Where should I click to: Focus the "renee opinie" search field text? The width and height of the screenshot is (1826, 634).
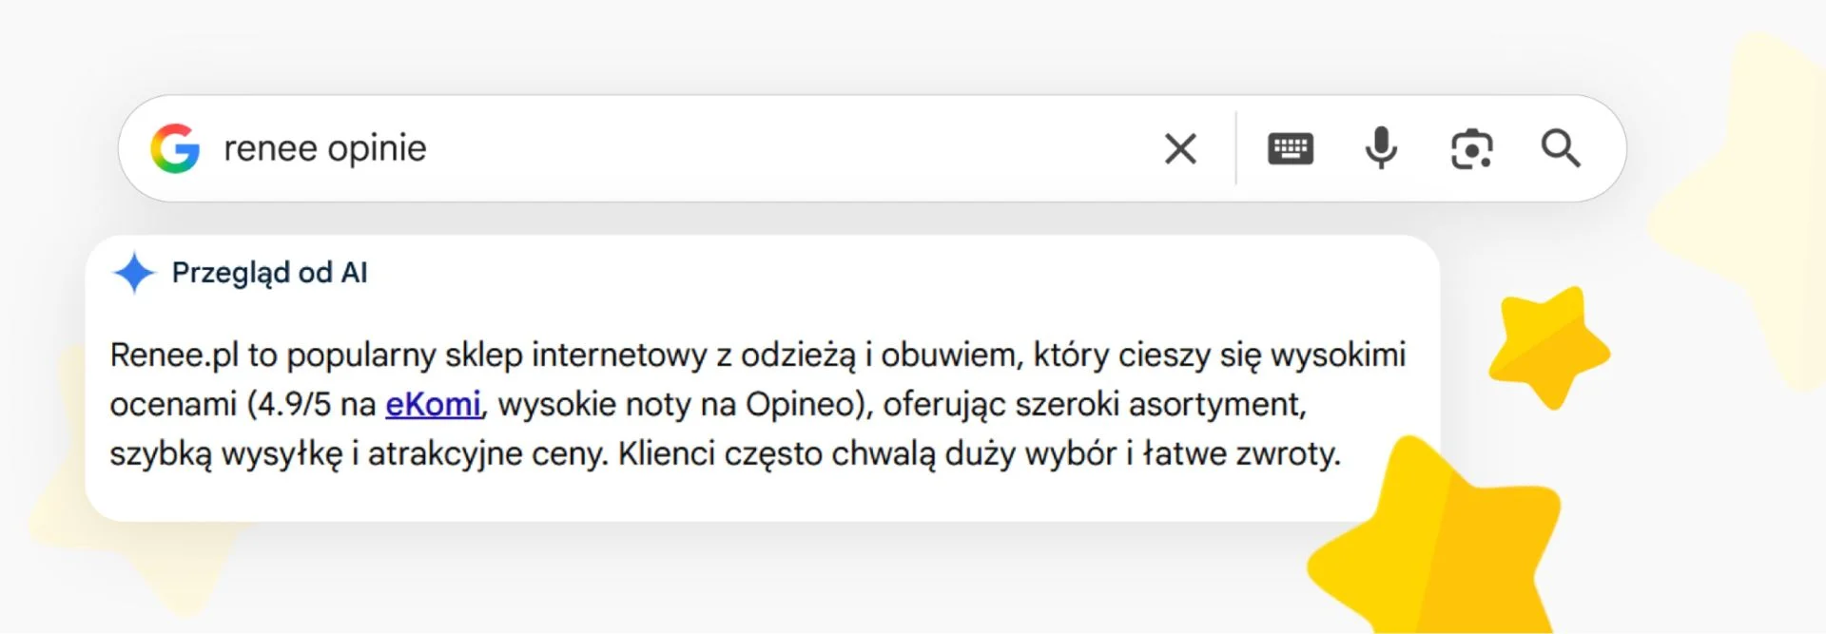(325, 148)
